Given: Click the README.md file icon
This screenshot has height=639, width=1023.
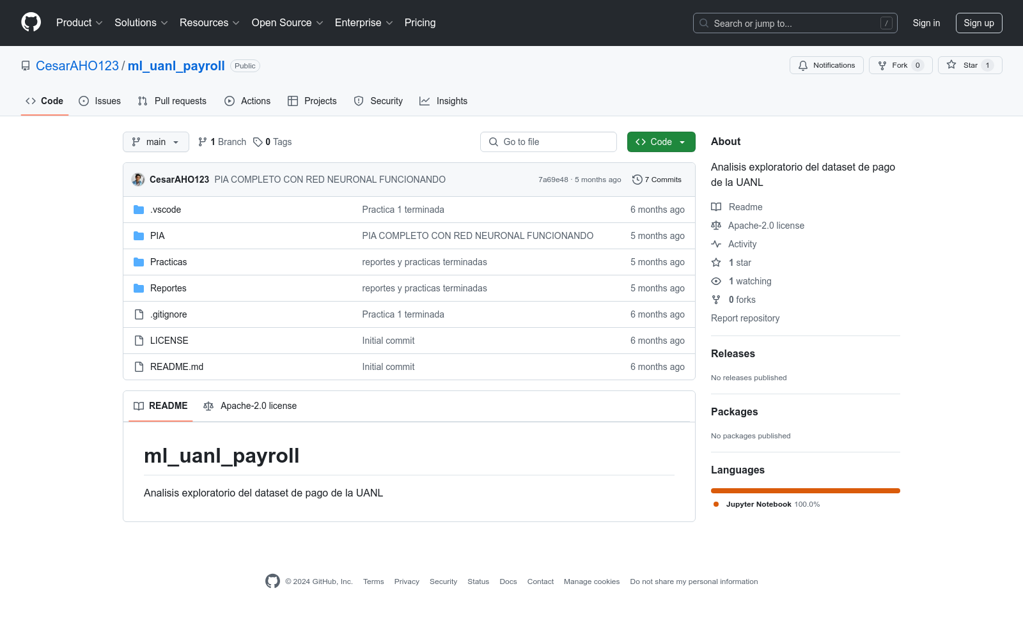Looking at the screenshot, I should [x=139, y=367].
